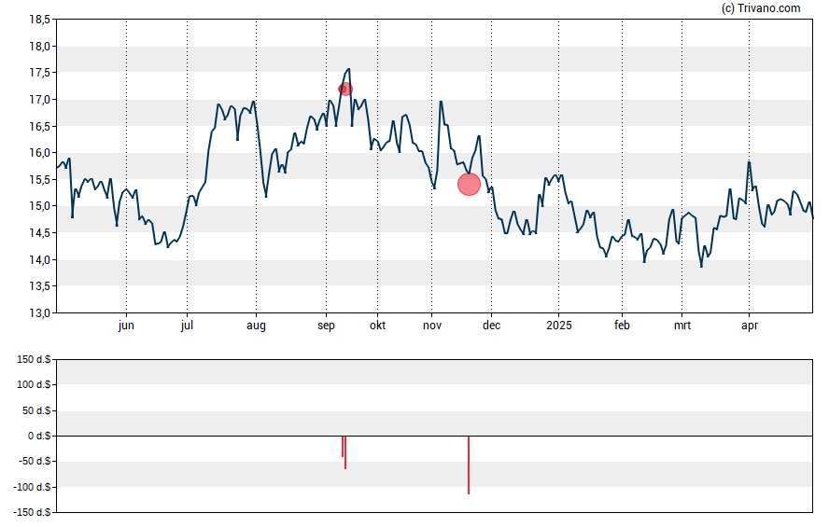Click the '13,0' price axis label

coord(39,313)
